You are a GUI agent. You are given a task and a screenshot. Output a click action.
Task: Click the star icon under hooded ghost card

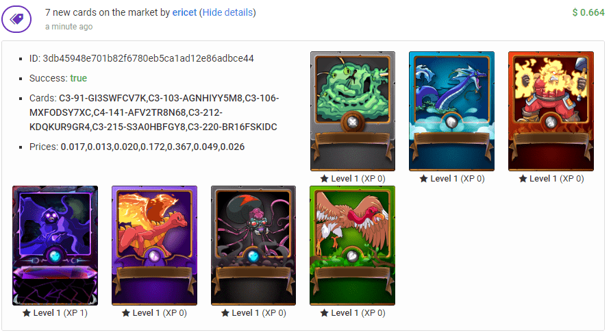tap(27, 313)
